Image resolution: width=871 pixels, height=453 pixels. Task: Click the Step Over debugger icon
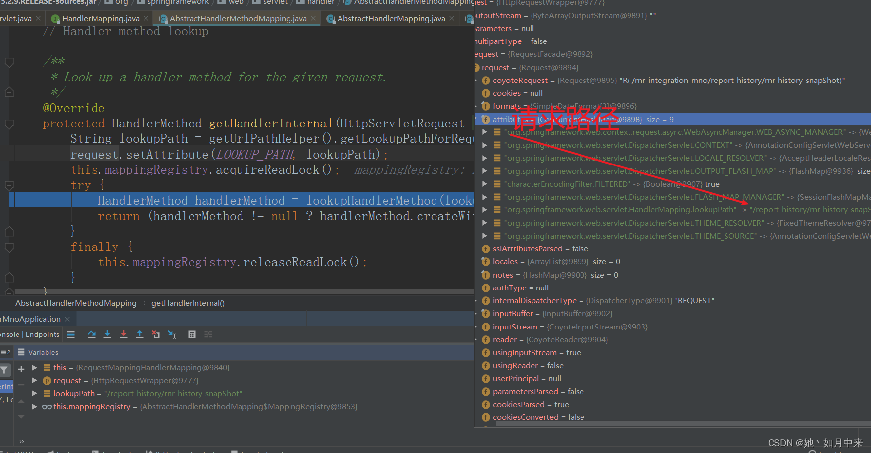(92, 334)
